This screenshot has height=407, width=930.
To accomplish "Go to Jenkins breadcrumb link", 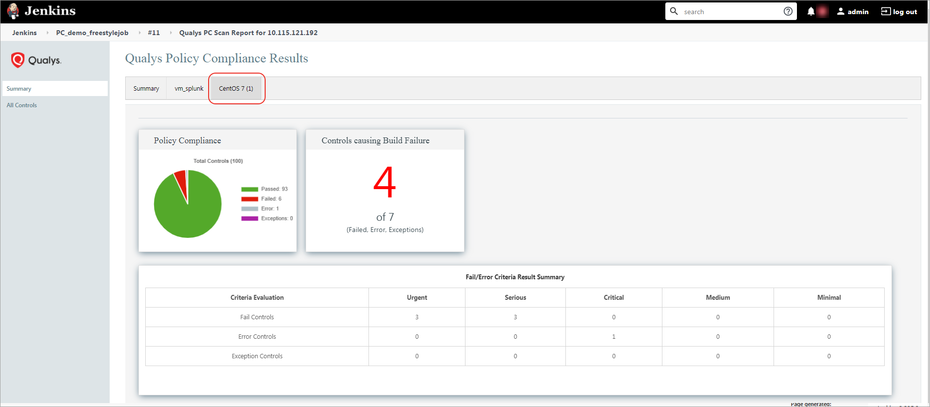I will pyautogui.click(x=24, y=33).
